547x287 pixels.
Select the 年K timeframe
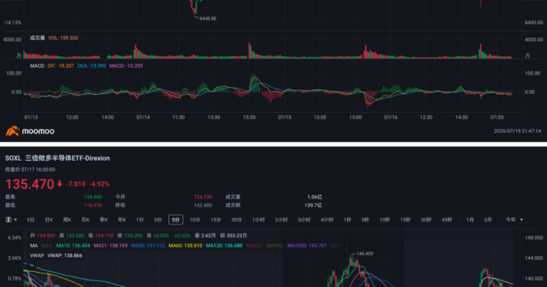click(x=122, y=219)
